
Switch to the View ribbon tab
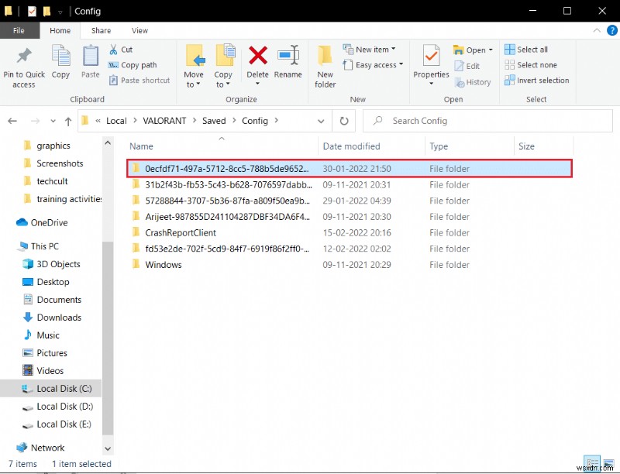(x=139, y=30)
